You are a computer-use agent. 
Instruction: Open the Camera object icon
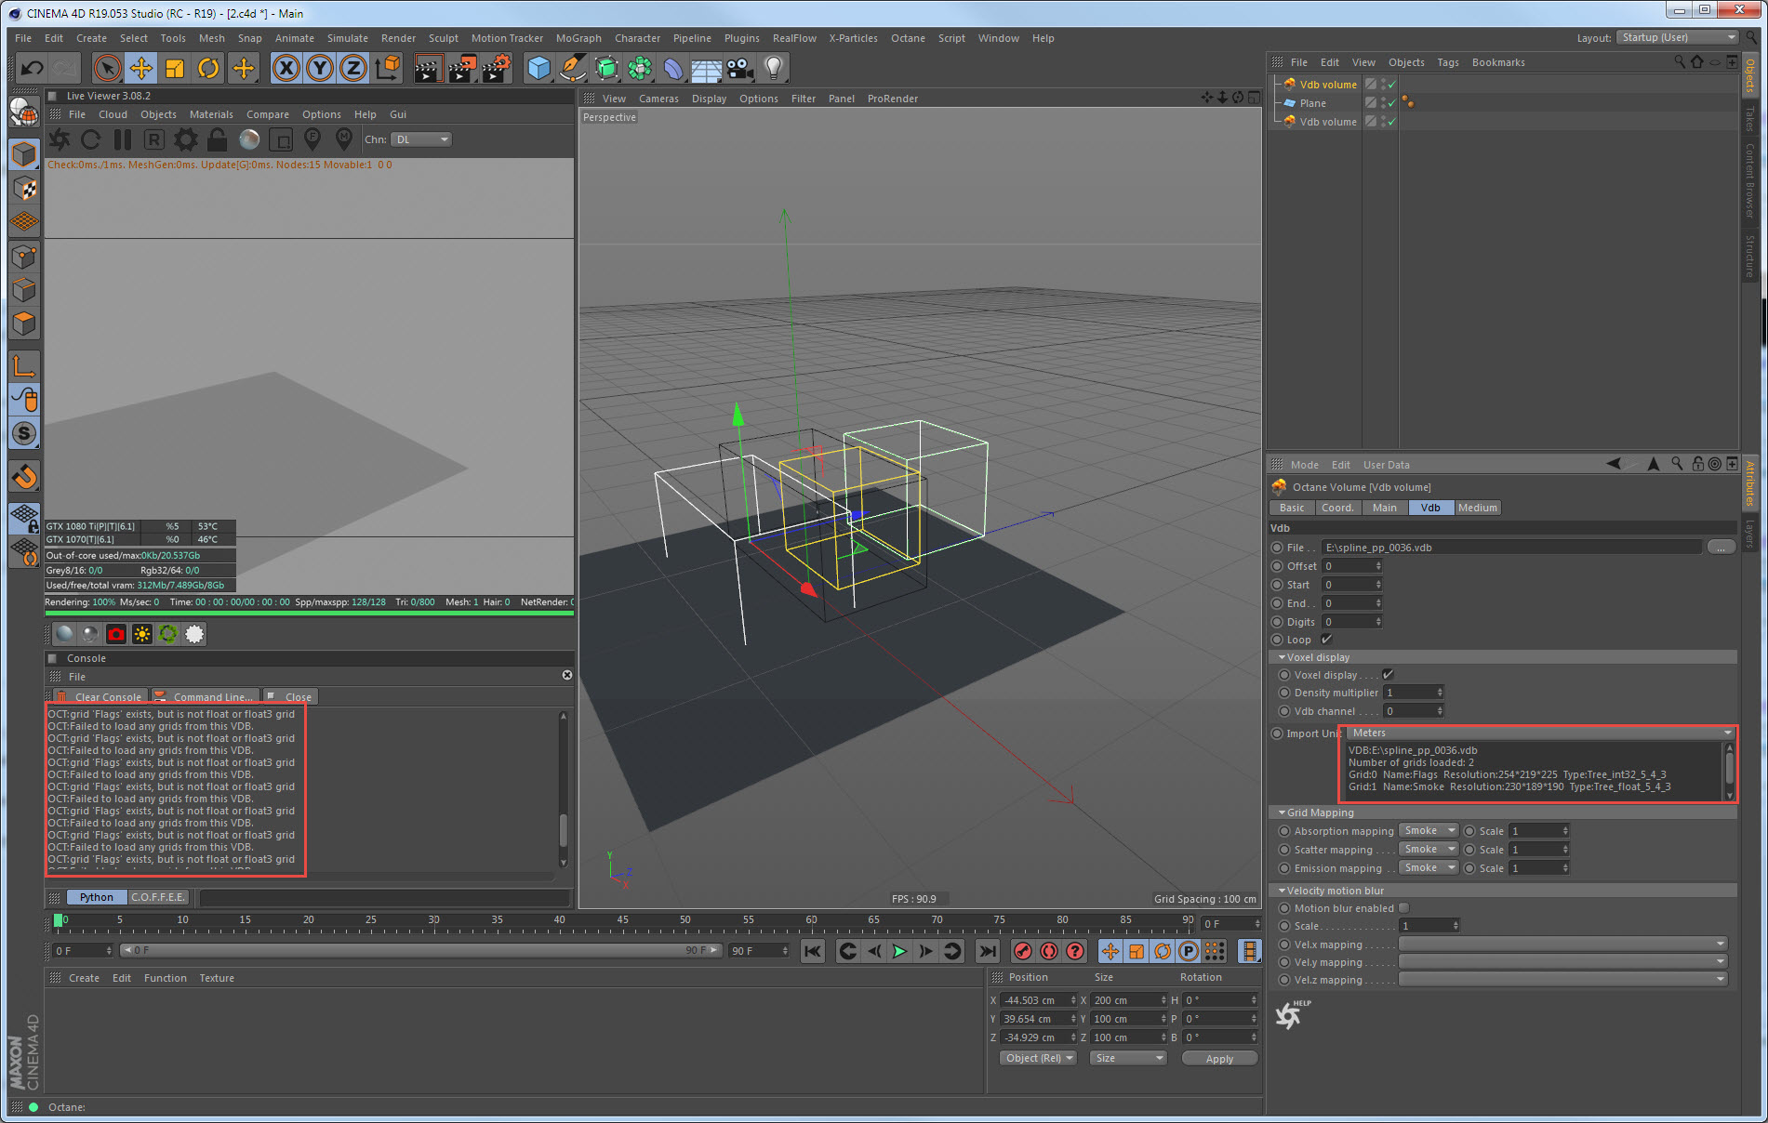(739, 68)
